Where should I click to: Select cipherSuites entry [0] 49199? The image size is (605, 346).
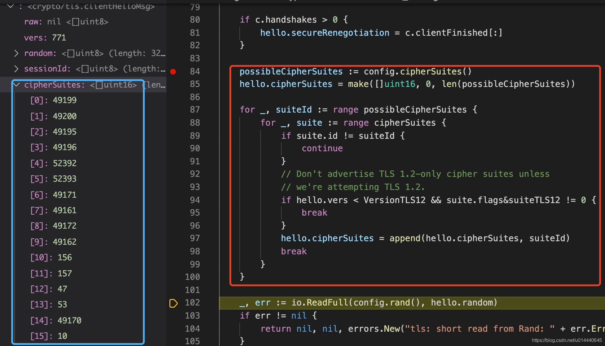pos(53,100)
